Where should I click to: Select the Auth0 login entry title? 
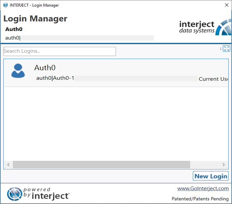[x=45, y=68]
